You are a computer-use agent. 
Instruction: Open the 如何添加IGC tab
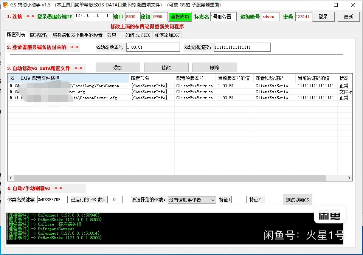(x=168, y=35)
